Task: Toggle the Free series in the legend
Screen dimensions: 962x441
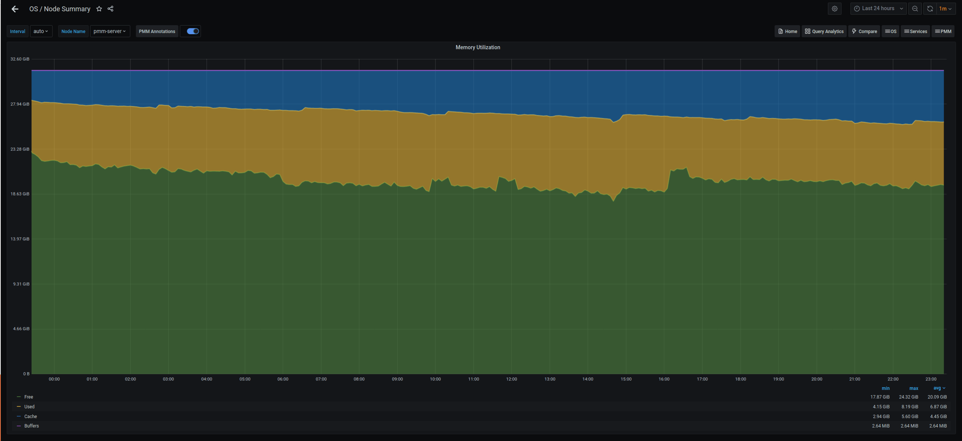Action: 29,397
